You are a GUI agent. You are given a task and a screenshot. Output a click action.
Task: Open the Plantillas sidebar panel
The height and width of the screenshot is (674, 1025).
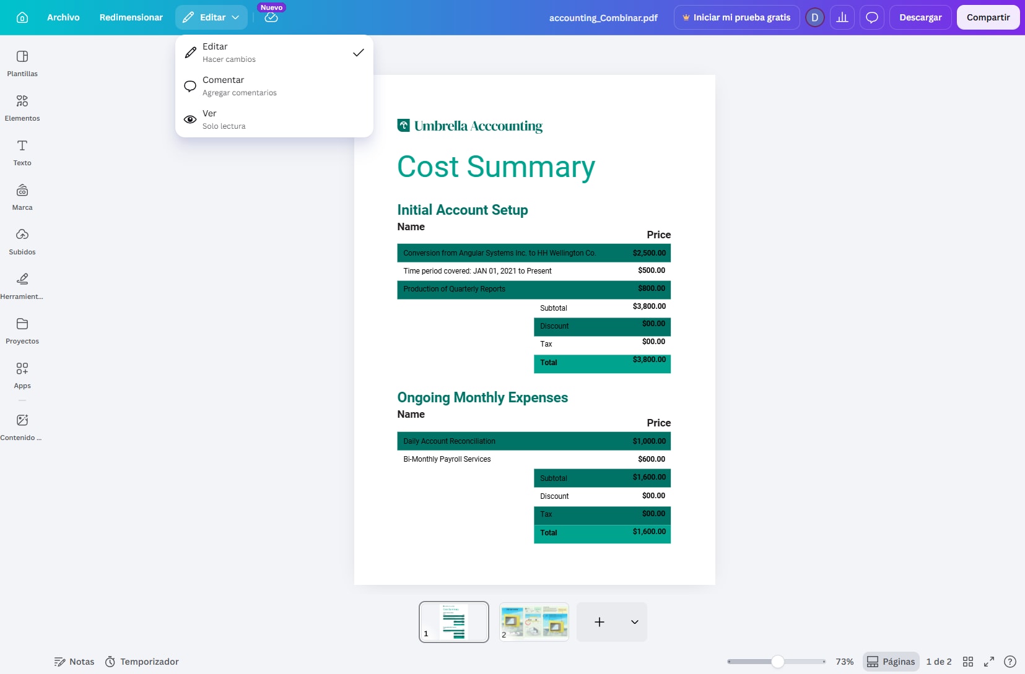pyautogui.click(x=22, y=64)
